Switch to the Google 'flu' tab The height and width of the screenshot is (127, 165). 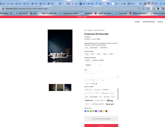(x=58, y=4)
